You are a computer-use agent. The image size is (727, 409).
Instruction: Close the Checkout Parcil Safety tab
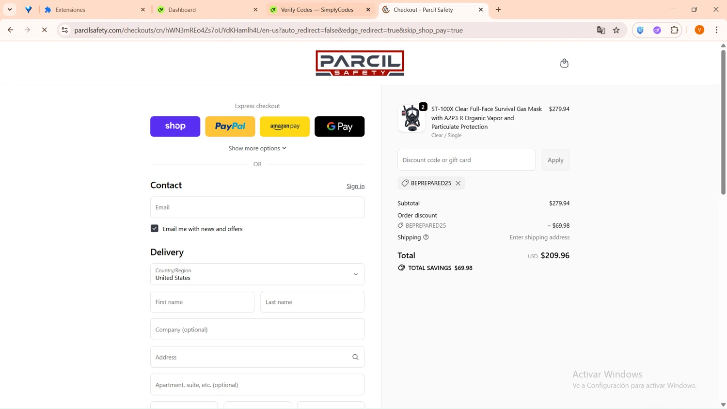(481, 10)
